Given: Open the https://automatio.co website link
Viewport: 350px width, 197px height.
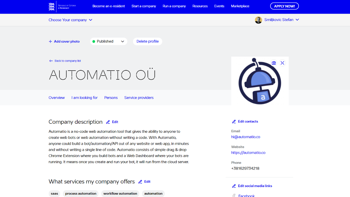Looking at the screenshot, I should tap(248, 153).
